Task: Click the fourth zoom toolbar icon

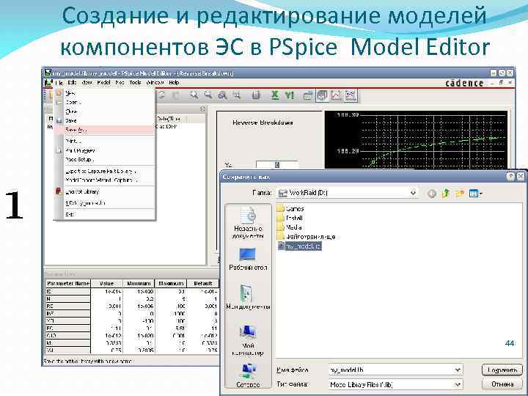Action: pos(237,95)
